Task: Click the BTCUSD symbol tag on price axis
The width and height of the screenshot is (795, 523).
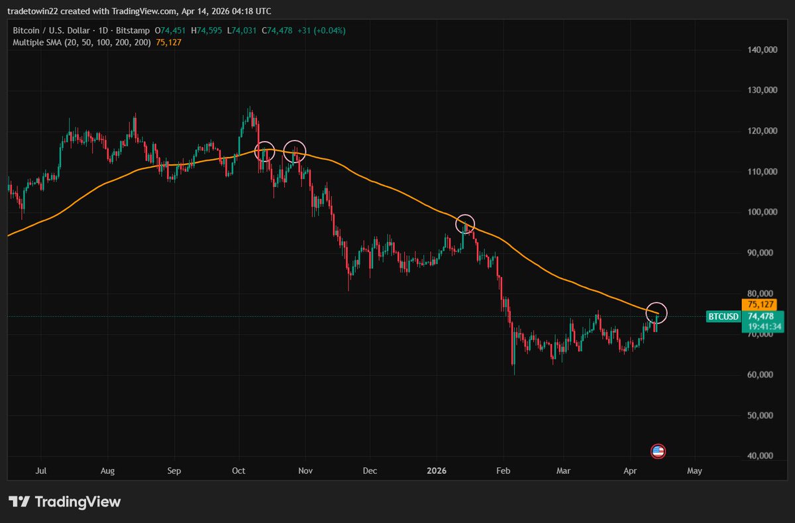Action: [x=723, y=317]
